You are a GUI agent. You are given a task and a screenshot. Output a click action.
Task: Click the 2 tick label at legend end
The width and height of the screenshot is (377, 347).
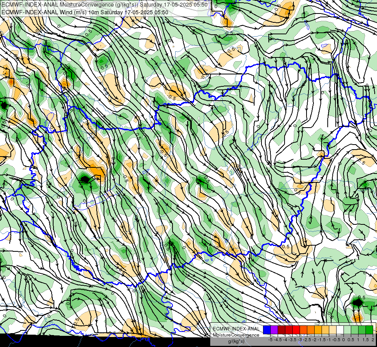point(373,340)
